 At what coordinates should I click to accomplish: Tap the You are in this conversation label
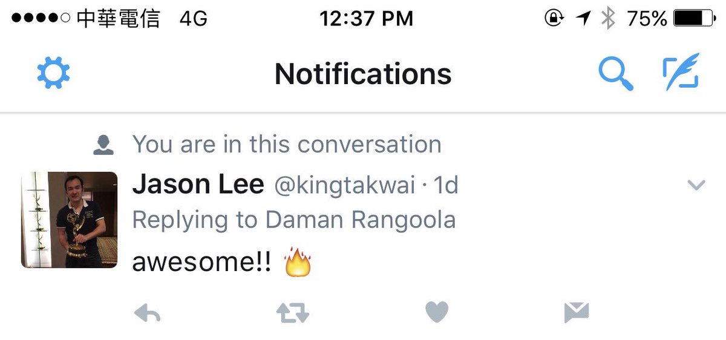click(287, 144)
